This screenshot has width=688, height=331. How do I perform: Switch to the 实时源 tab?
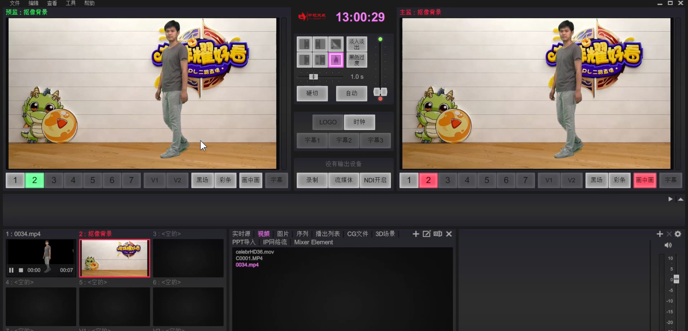tap(241, 234)
